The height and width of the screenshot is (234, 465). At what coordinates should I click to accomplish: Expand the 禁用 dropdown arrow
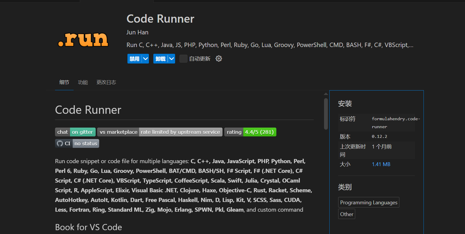[145, 58]
